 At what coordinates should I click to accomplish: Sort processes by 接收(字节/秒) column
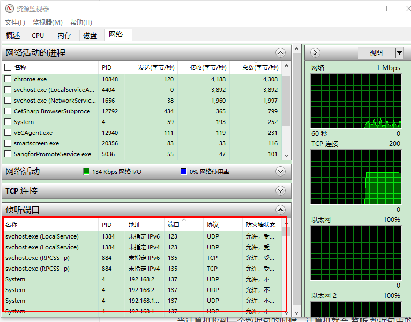[204, 67]
